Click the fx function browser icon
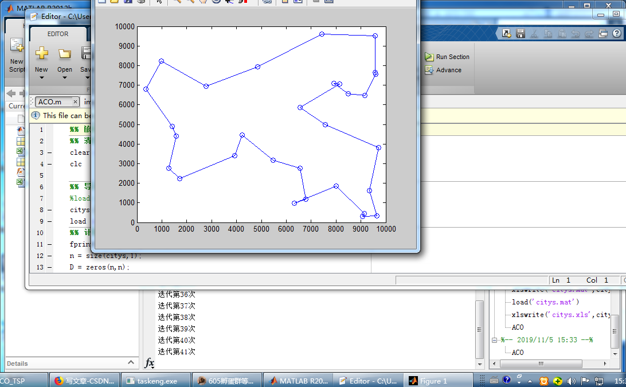Viewport: 626px width, 387px height. click(149, 363)
